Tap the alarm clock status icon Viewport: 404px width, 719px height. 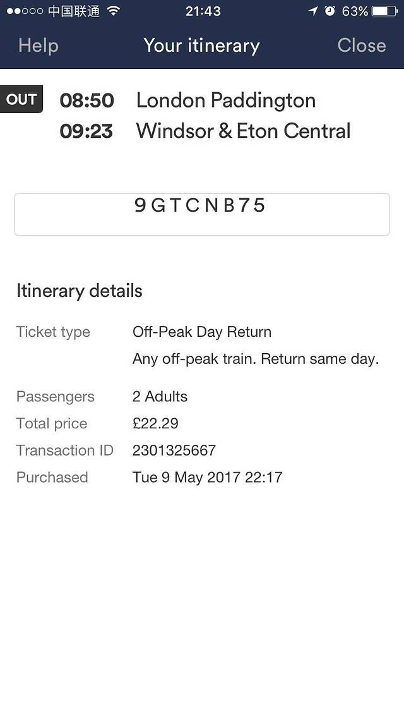pos(330,11)
